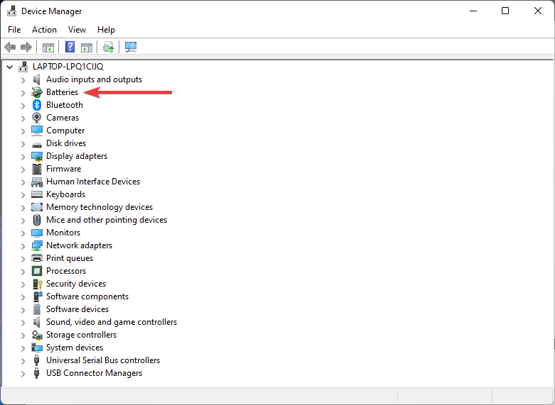Select the Disk drives label
555x405 pixels.
point(66,143)
